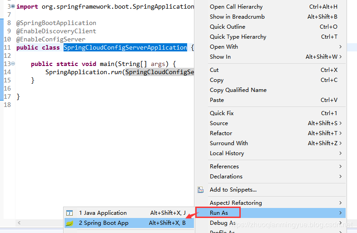The height and width of the screenshot is (233, 357).
Task: Select Copy Qualified Name
Action: [271, 90]
